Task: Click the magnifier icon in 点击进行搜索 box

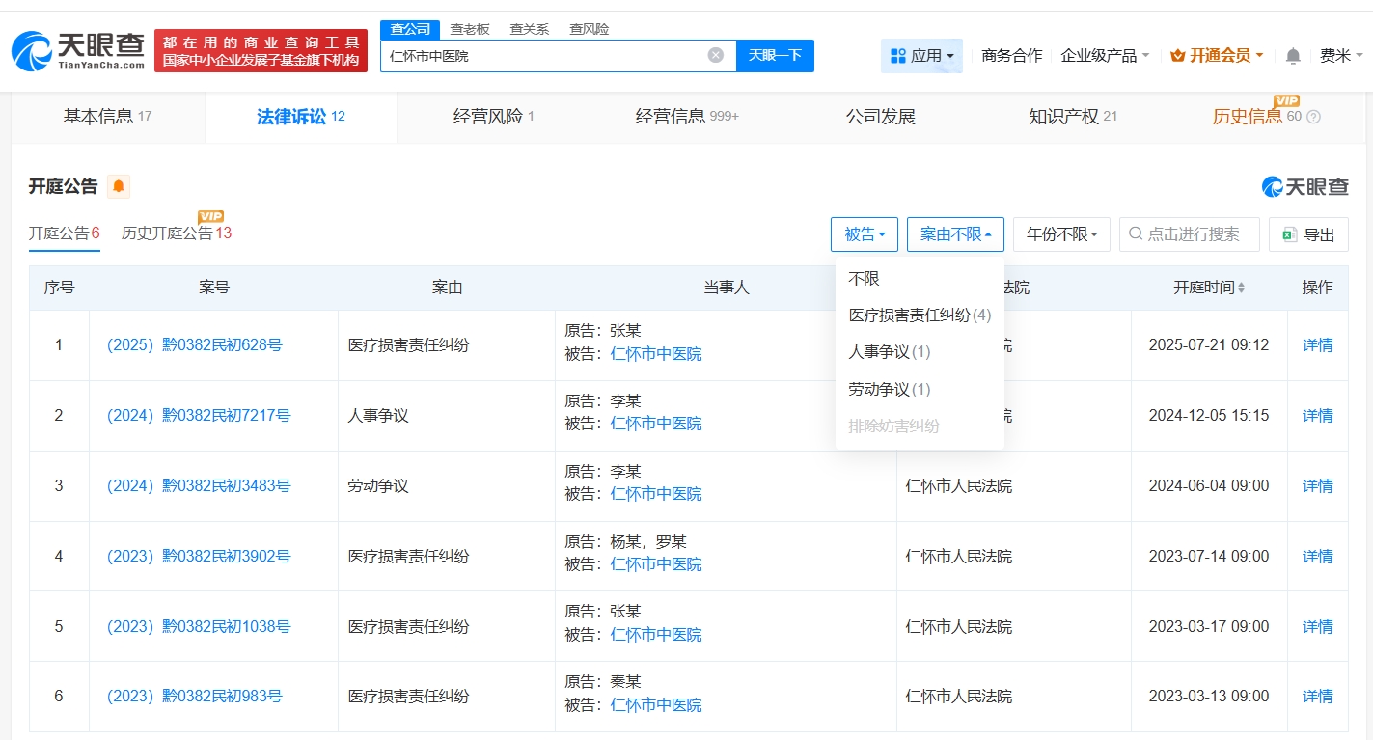Action: click(1136, 233)
